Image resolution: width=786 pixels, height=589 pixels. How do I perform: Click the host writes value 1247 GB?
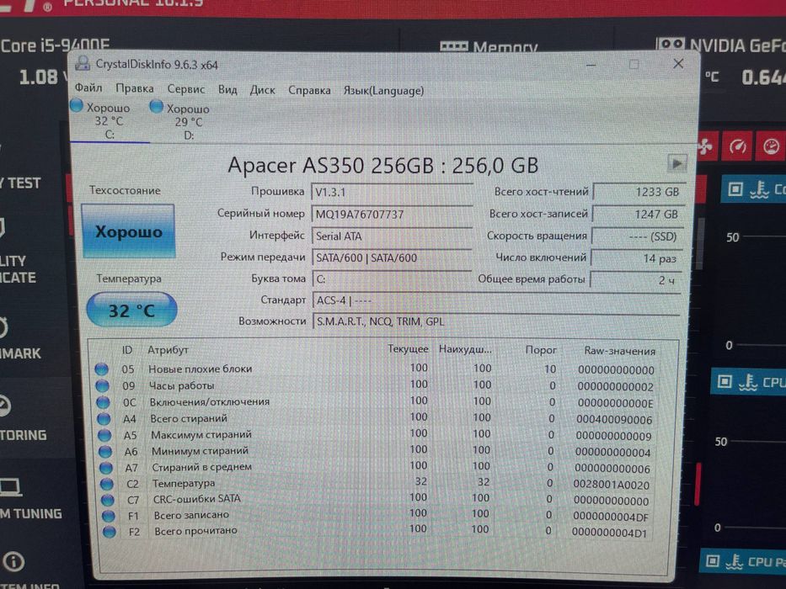tap(637, 215)
